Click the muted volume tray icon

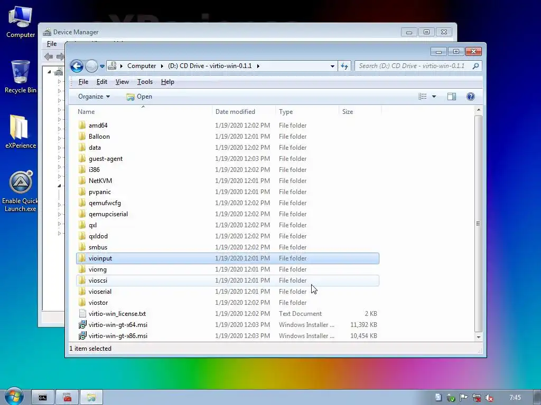[489, 398]
